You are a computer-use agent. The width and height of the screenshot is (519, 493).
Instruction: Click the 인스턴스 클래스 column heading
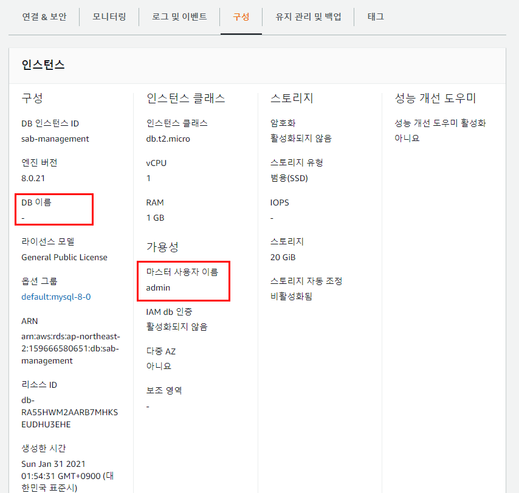[x=185, y=98]
